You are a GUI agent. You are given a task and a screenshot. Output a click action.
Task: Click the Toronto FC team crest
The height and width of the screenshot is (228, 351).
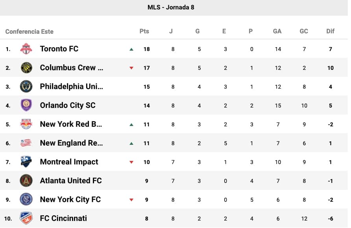click(x=26, y=49)
